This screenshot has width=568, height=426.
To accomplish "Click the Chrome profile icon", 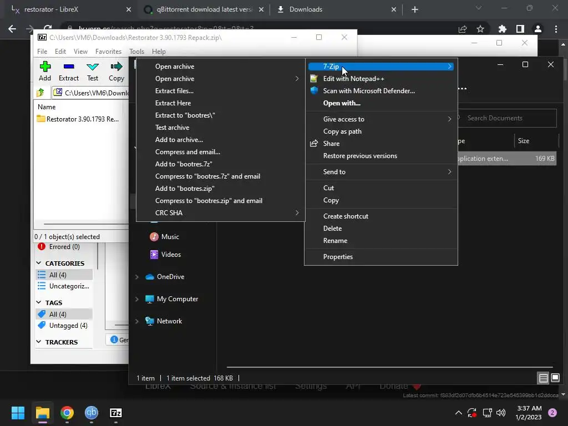I will coord(538,29).
